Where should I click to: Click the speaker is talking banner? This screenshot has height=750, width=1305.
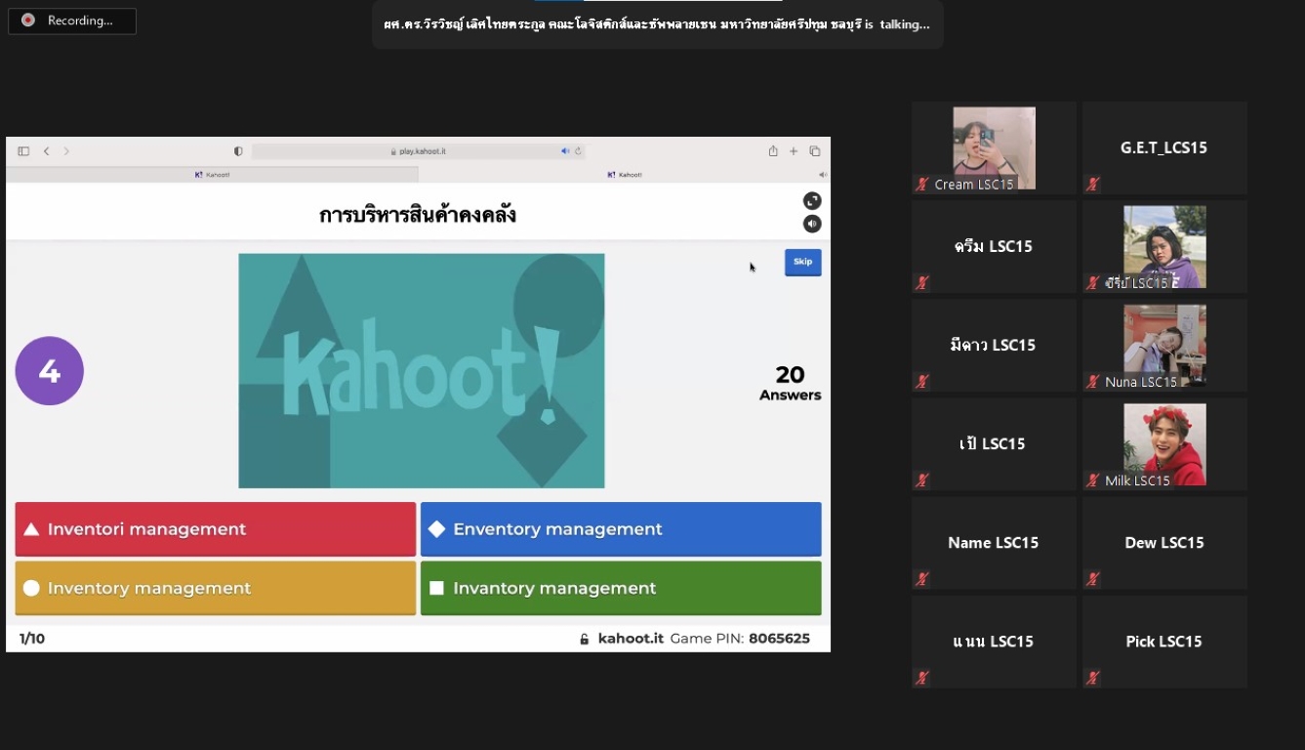coord(657,24)
